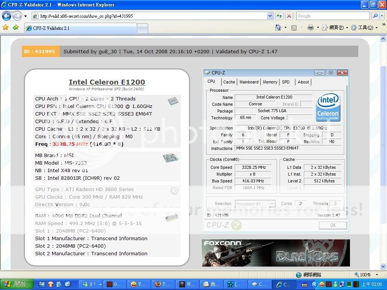Select the CPU tab in CPU-Z
387x290 pixels.
(x=211, y=82)
